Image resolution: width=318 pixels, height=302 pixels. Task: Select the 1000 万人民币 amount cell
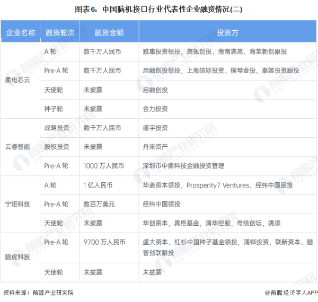104,166
